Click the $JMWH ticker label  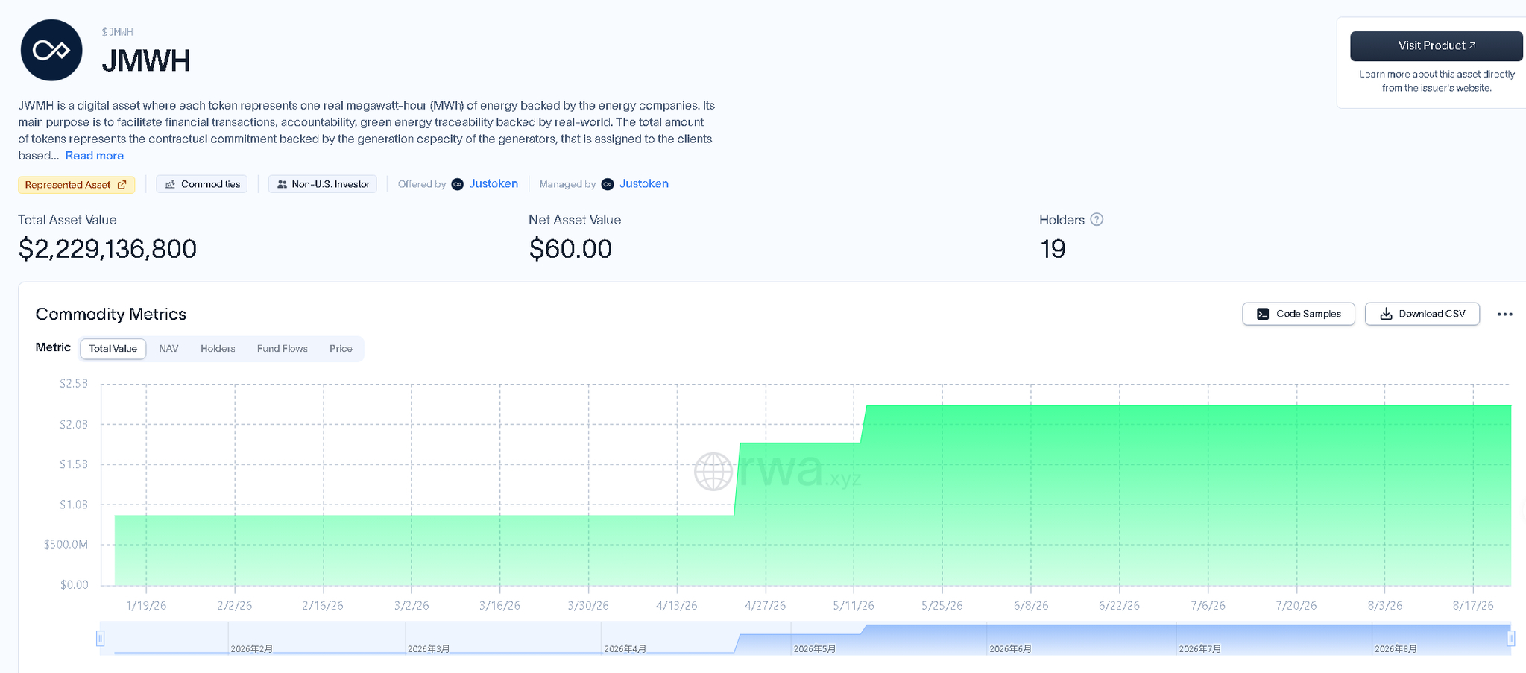click(x=118, y=32)
